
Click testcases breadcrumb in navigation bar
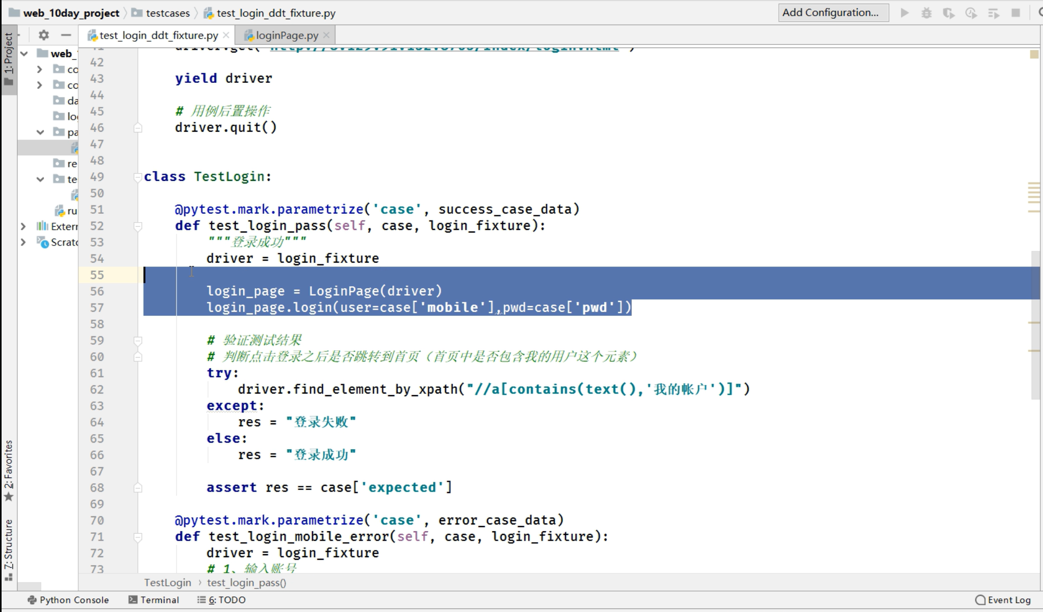pyautogui.click(x=167, y=13)
